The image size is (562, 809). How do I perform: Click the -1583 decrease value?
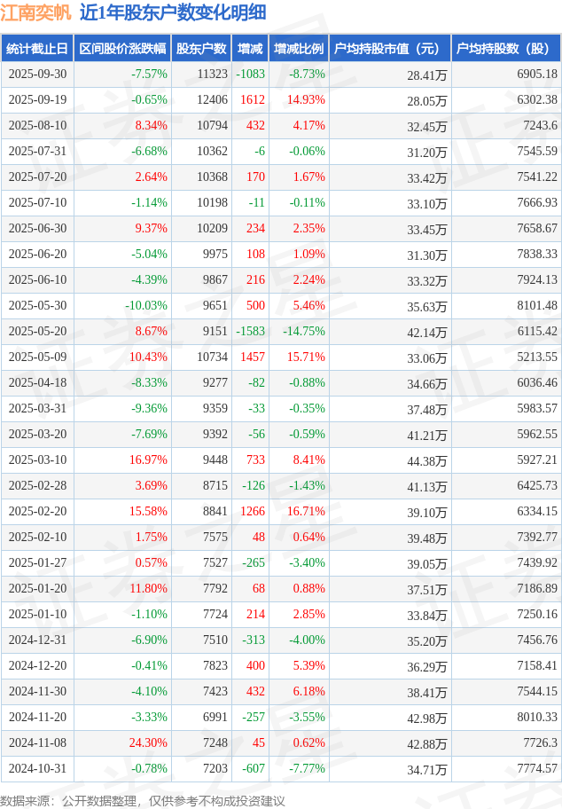(250, 332)
